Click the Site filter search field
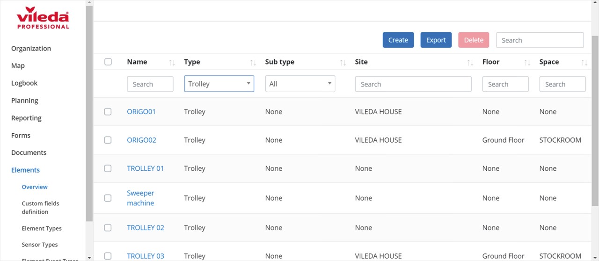 point(413,84)
